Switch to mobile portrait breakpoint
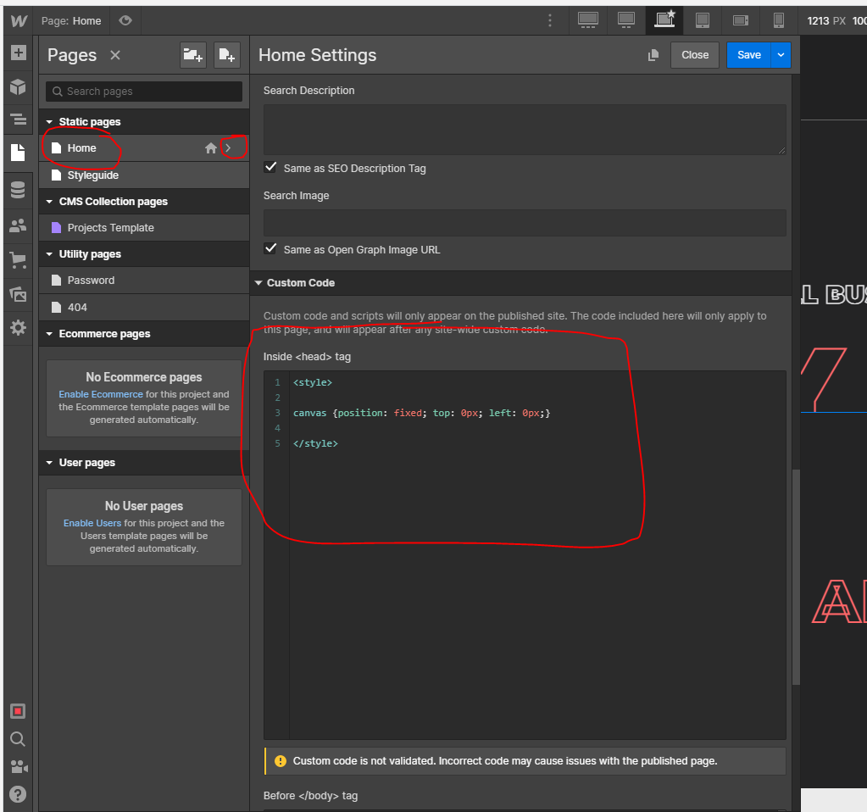This screenshot has height=812, width=867. pyautogui.click(x=778, y=20)
